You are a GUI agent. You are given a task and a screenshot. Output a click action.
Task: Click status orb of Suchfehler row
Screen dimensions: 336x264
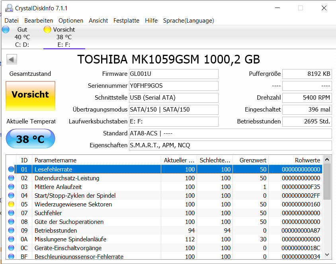pyautogui.click(x=11, y=213)
